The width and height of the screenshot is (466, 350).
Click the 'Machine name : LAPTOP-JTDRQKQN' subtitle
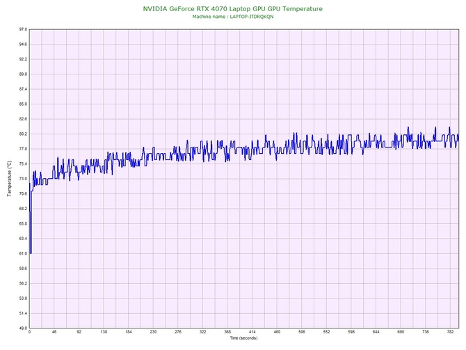[x=233, y=17]
